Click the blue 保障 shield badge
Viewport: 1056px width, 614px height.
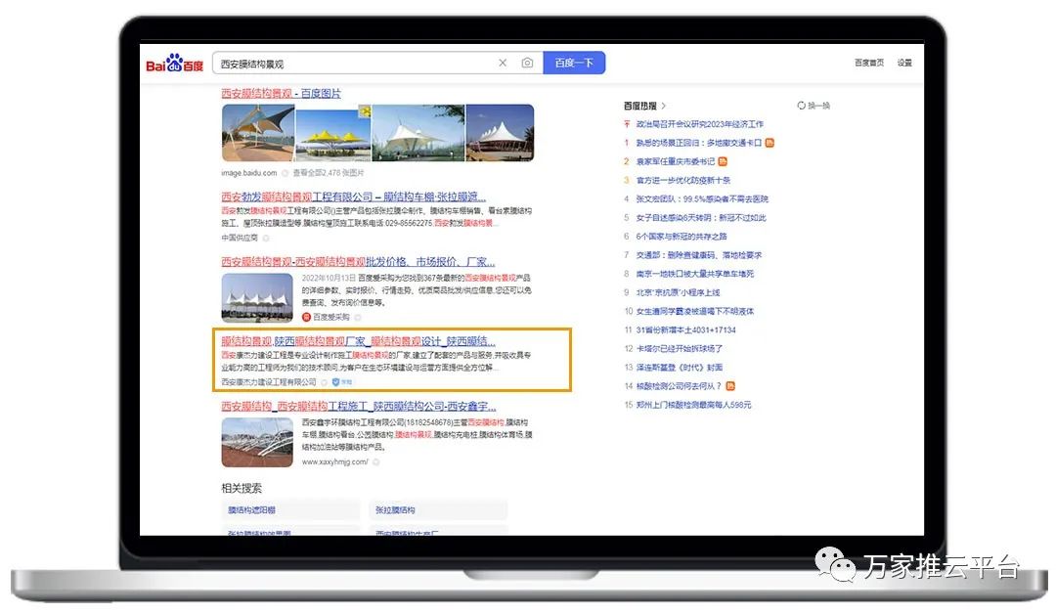point(336,382)
